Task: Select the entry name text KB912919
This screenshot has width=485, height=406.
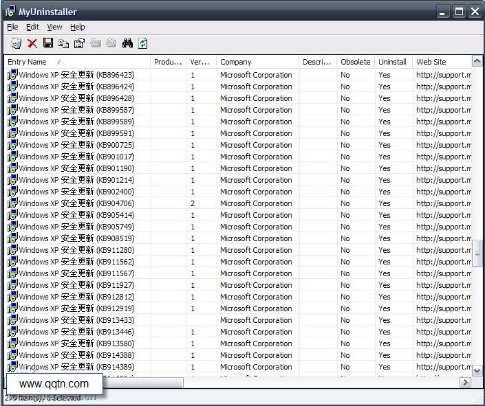Action: (x=77, y=308)
